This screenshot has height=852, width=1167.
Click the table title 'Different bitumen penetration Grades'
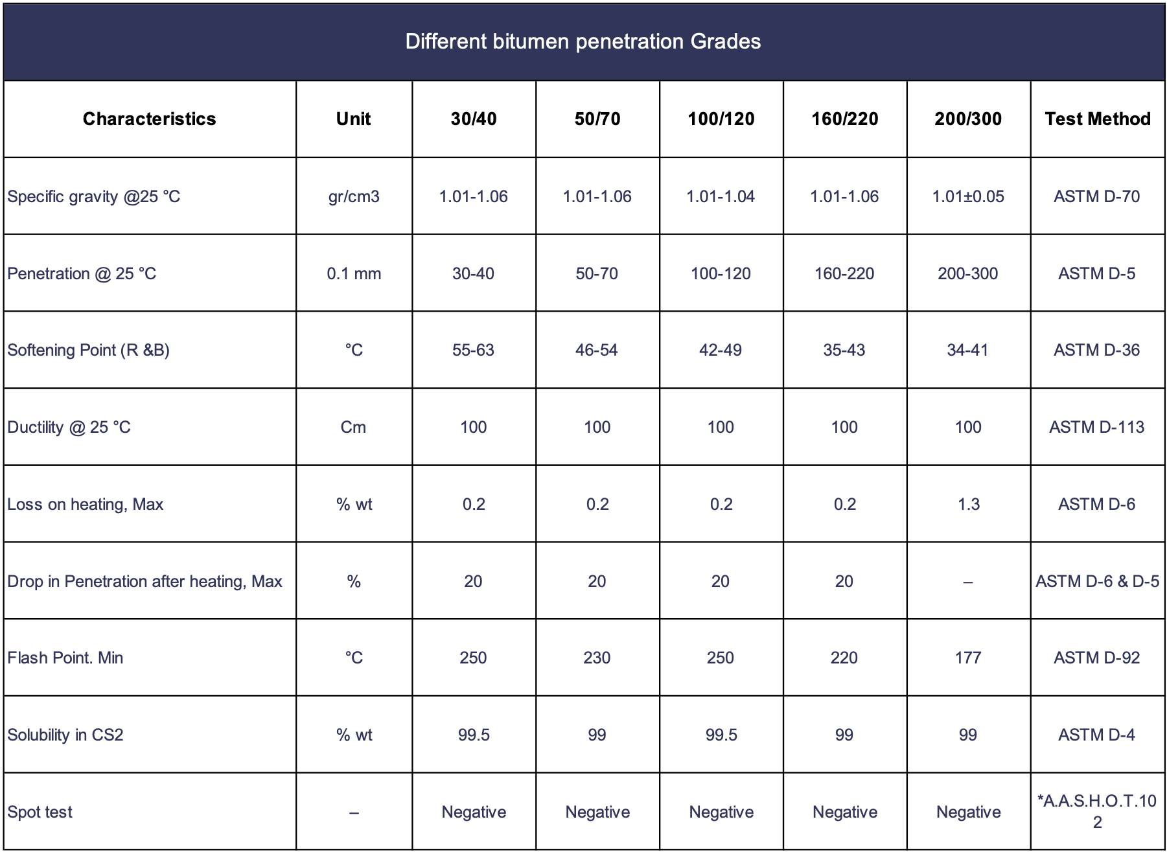tap(583, 41)
